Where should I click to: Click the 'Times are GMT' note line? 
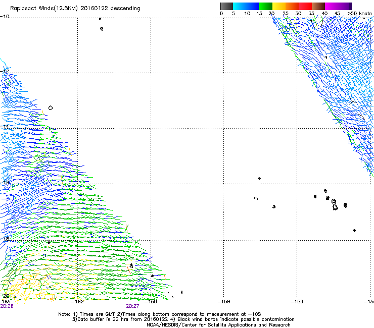(160, 314)
